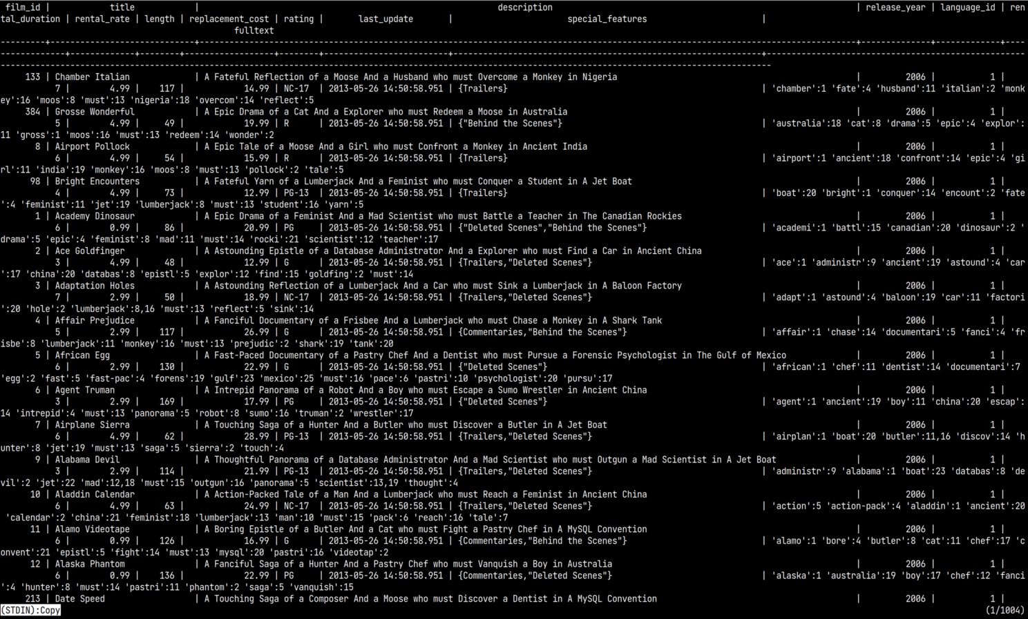Click the release year 2006 in Date Speed's row
1028x619 pixels.
915,599
